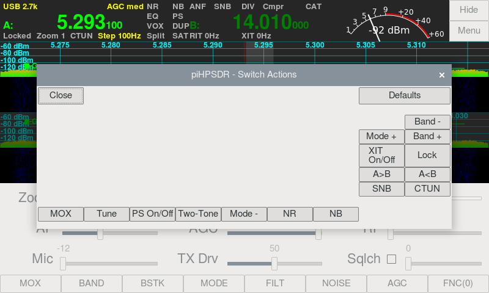Click the A>B VFO copy button
This screenshot has height=293, width=489.
point(381,174)
